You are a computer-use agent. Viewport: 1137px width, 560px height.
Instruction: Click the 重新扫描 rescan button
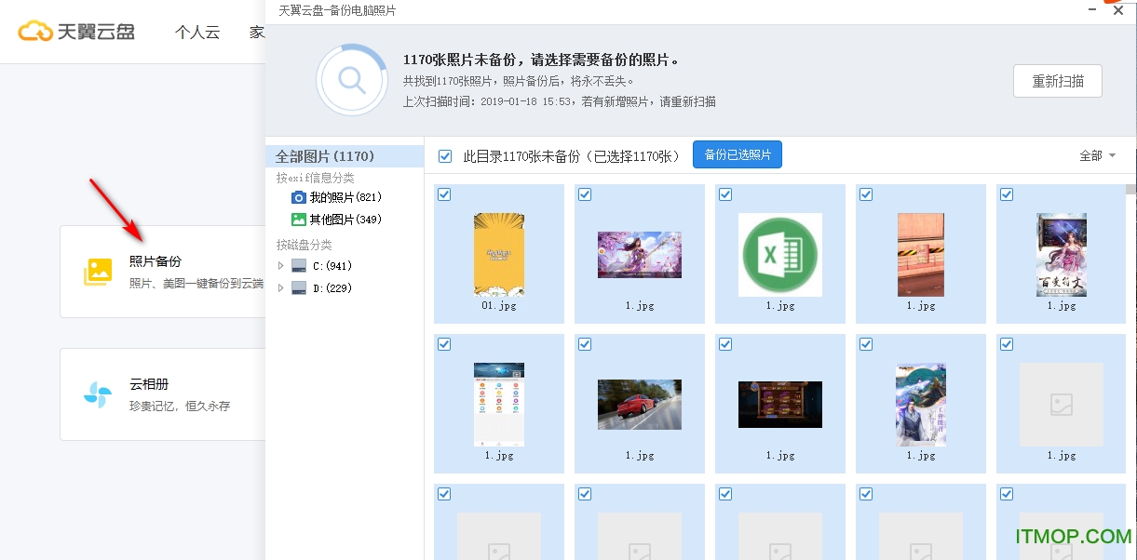[x=1058, y=81]
